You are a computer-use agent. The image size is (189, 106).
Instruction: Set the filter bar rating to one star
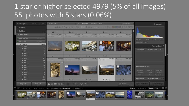pos(97,27)
